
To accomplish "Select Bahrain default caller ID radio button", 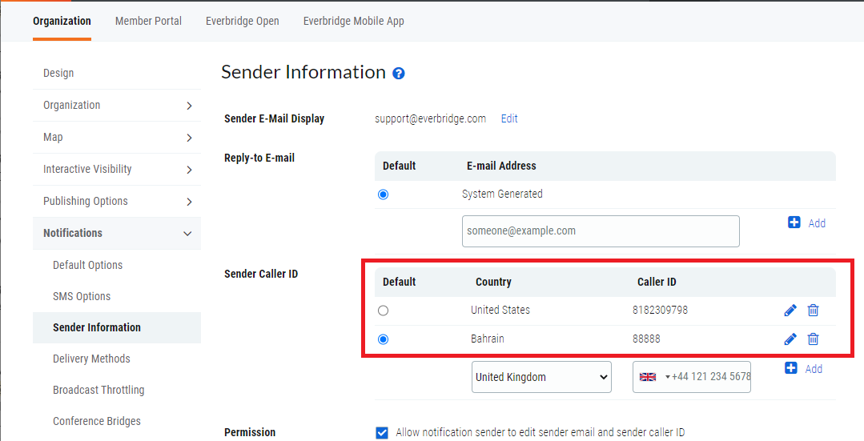I will [383, 339].
